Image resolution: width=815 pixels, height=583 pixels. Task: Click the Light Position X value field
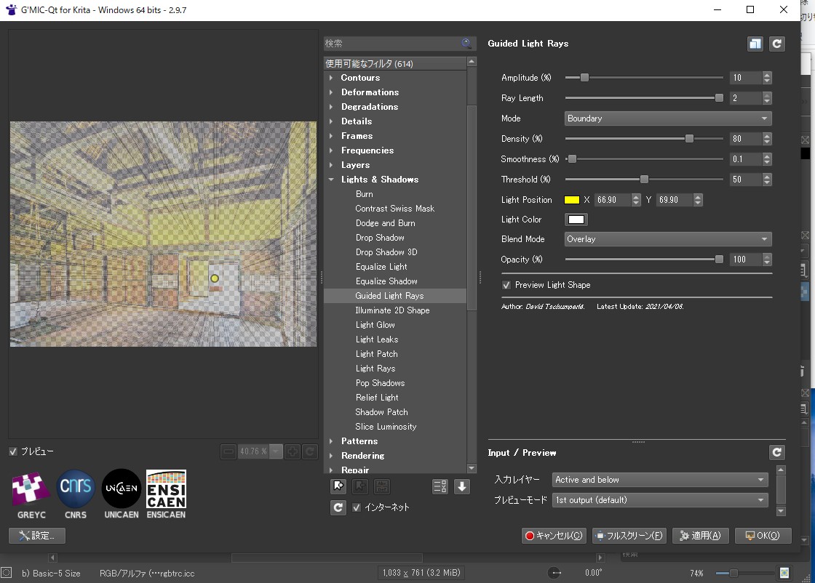point(612,200)
